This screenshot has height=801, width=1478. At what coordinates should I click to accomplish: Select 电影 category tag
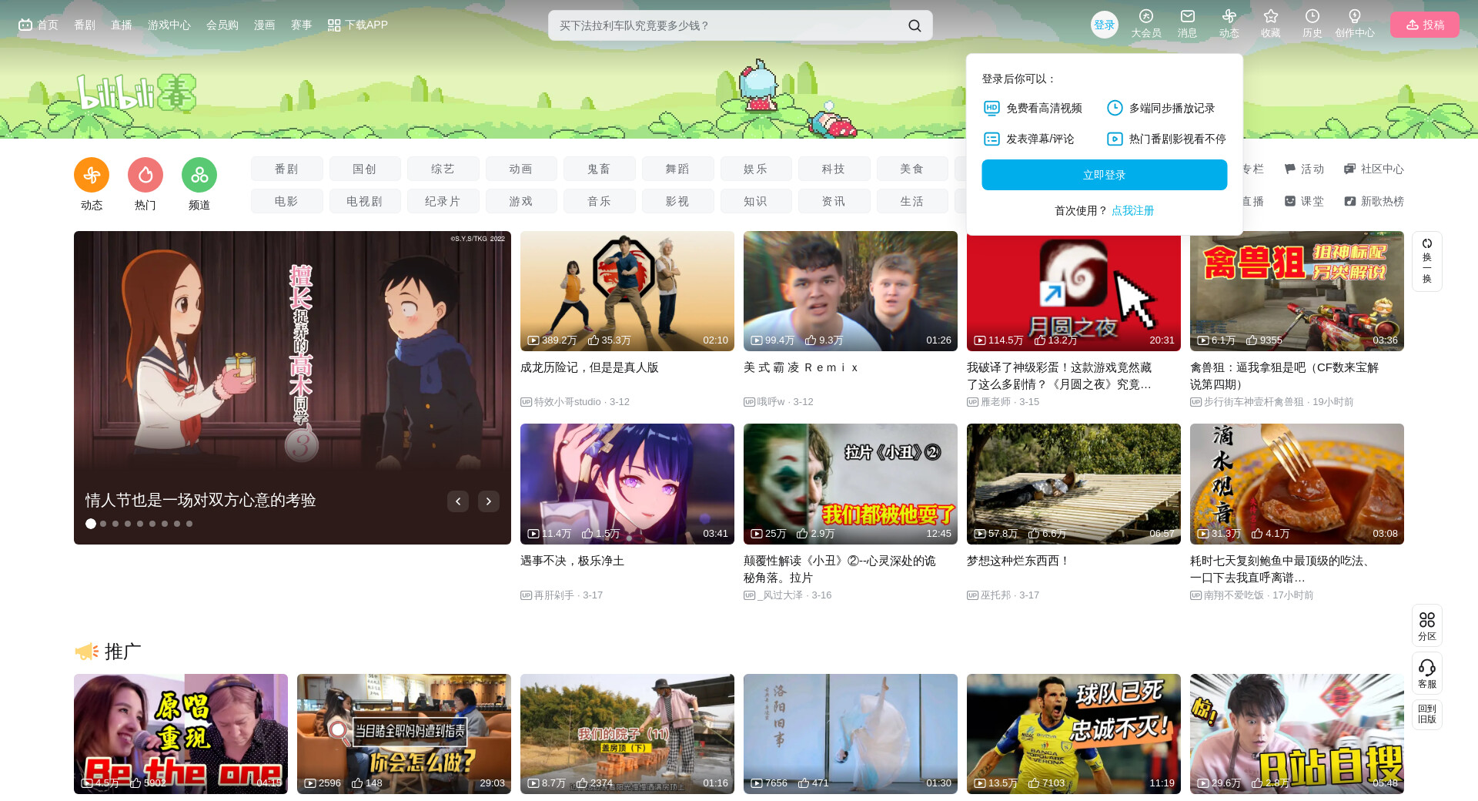pos(286,201)
